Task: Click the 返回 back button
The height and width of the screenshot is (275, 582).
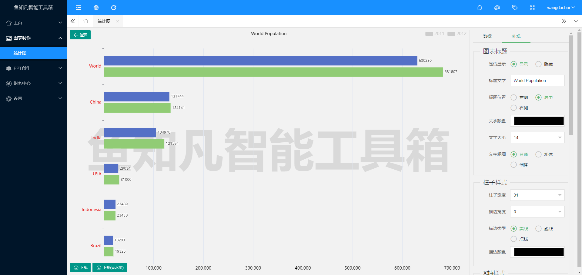Action: pyautogui.click(x=80, y=35)
